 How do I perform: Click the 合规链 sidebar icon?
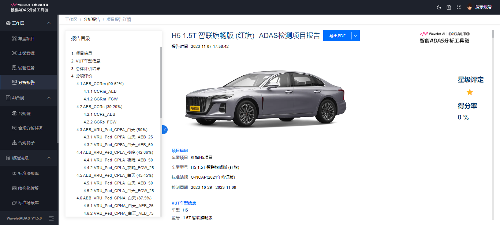14,113
